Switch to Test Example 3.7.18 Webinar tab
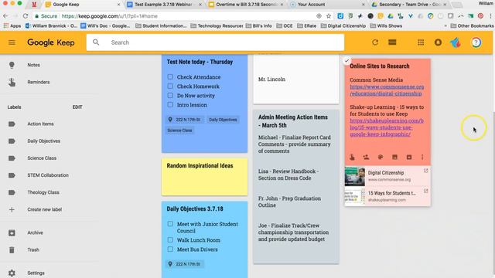 pyautogui.click(x=163, y=5)
